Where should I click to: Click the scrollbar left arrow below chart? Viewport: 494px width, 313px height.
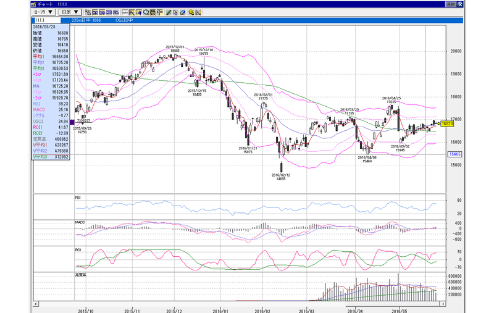pyautogui.click(x=36, y=304)
